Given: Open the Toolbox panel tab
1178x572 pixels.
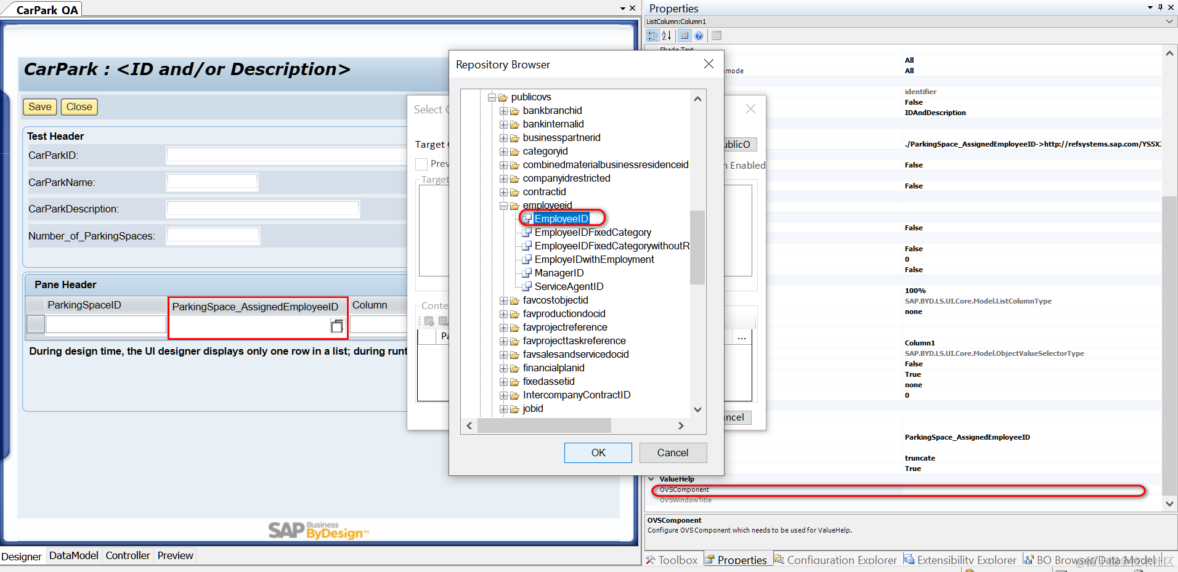Looking at the screenshot, I should pyautogui.click(x=672, y=560).
